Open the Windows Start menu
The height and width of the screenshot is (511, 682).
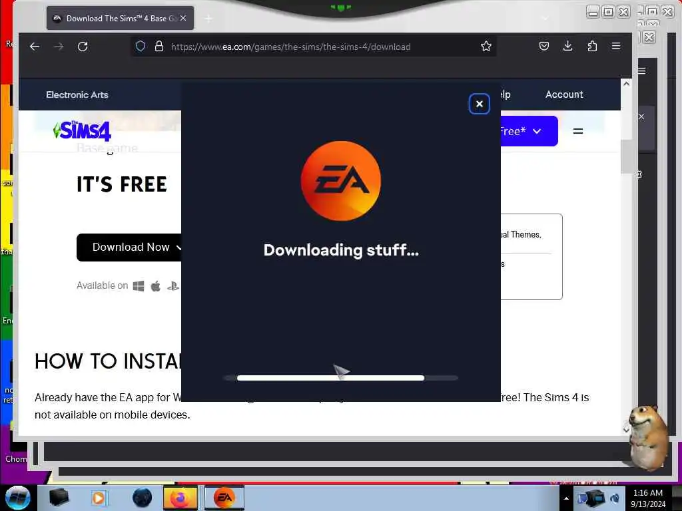(x=18, y=498)
